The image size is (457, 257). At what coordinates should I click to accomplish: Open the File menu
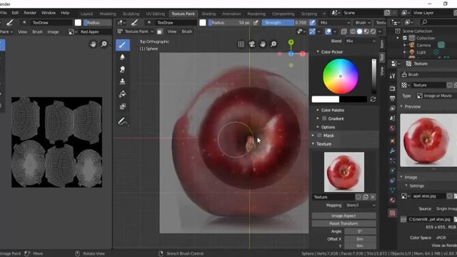(x=4, y=13)
